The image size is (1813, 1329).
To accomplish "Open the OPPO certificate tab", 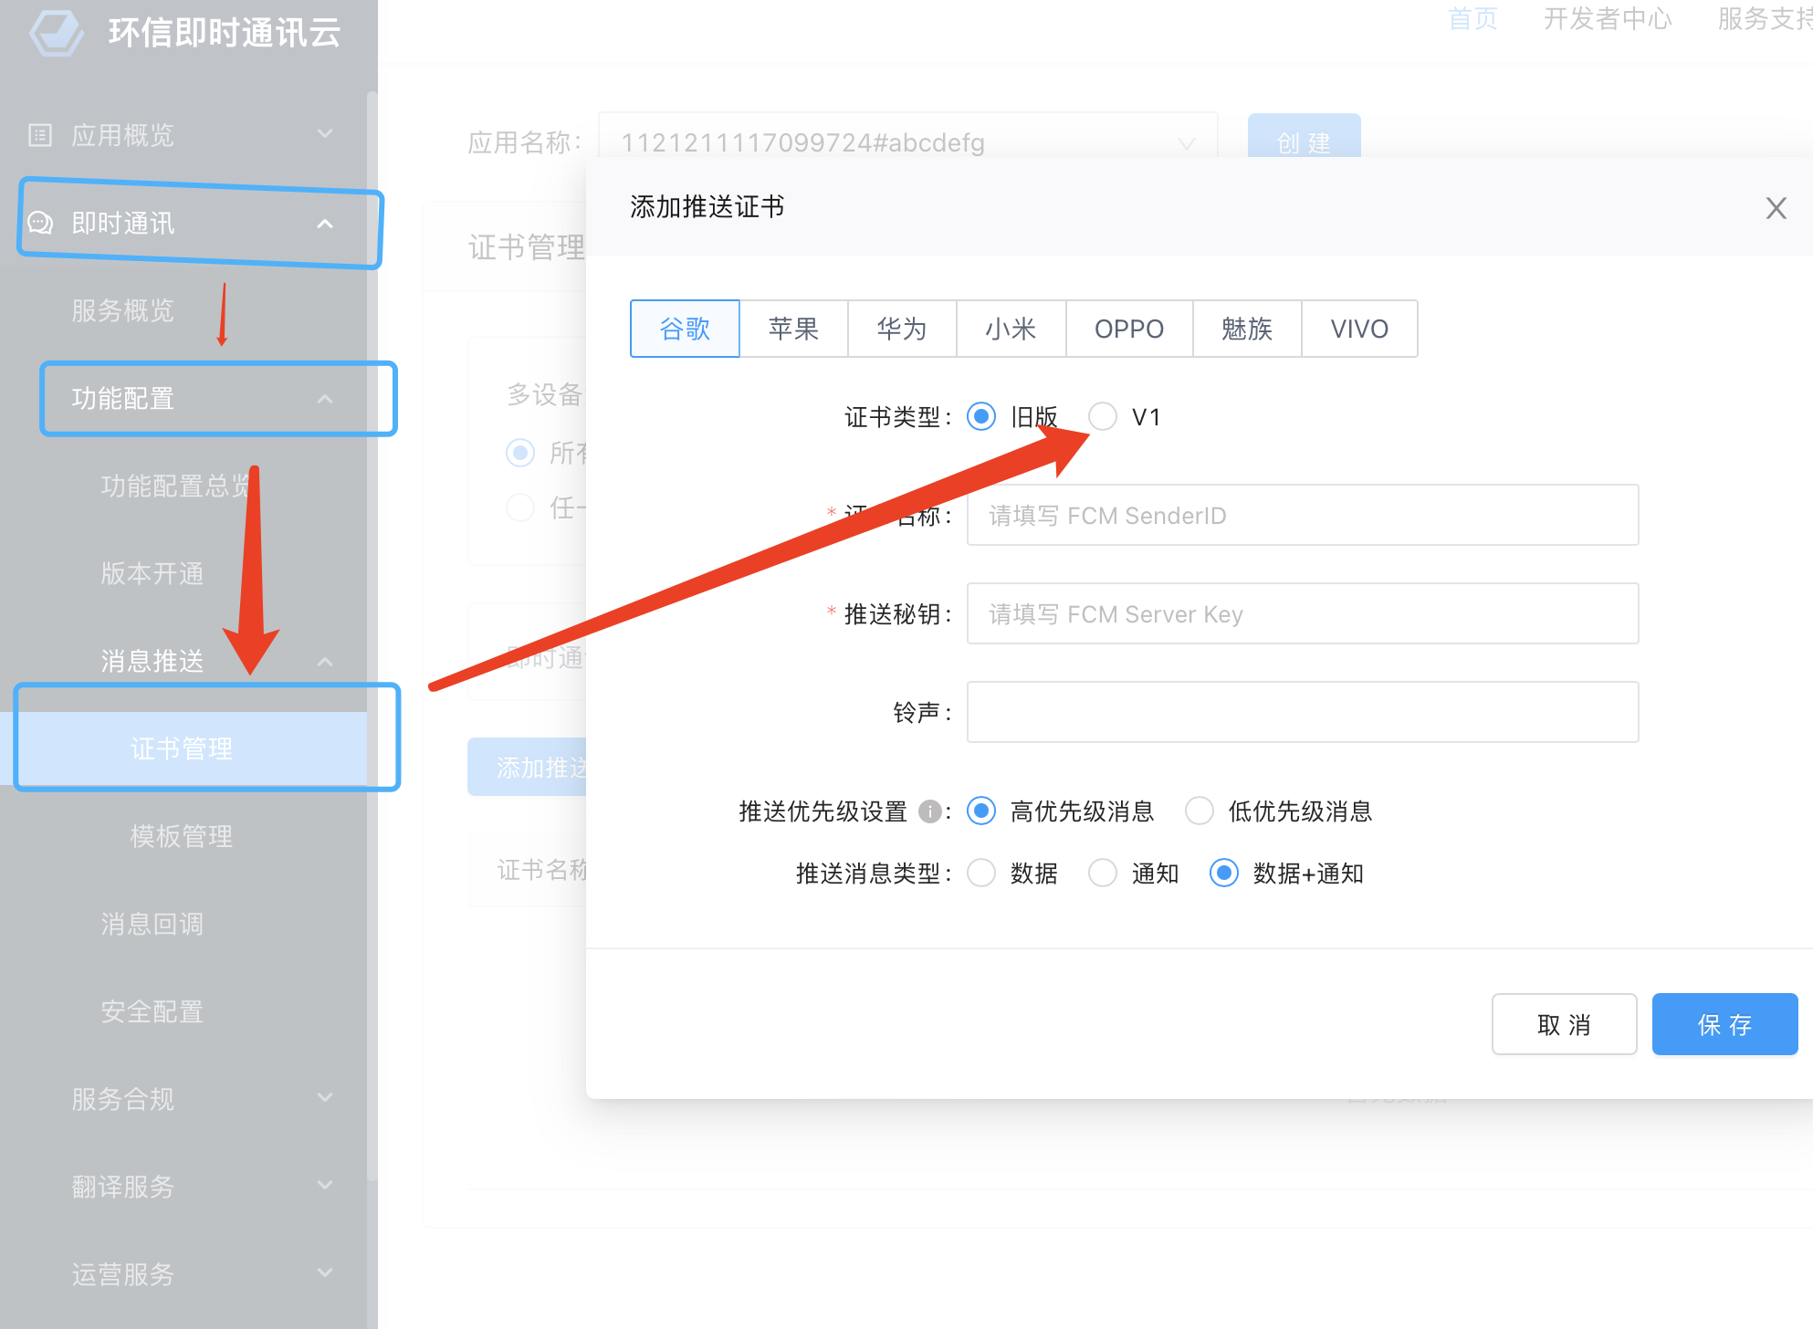I will pyautogui.click(x=1128, y=329).
